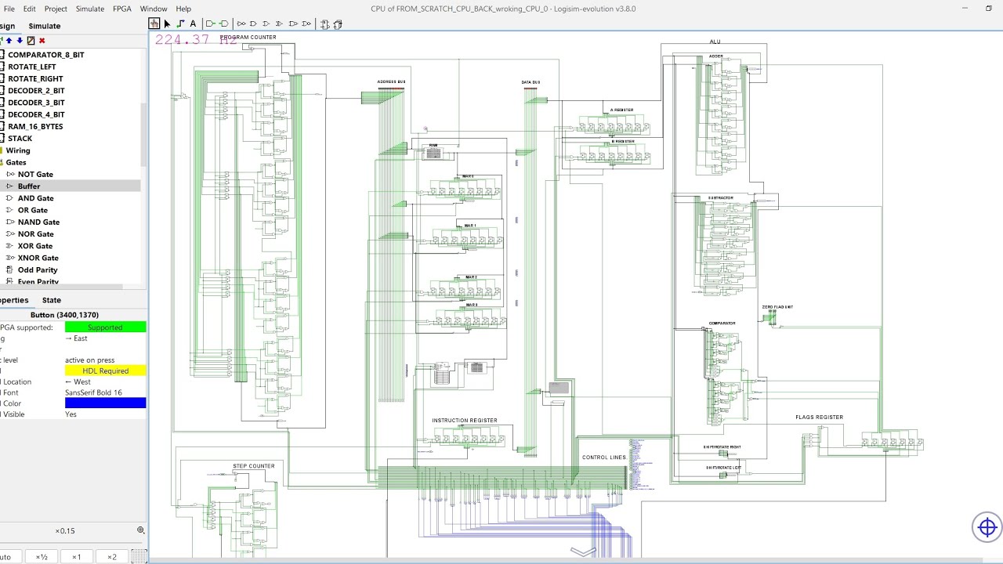Choose XOR Gate from Gates list
The height and width of the screenshot is (564, 1003).
[x=35, y=246]
